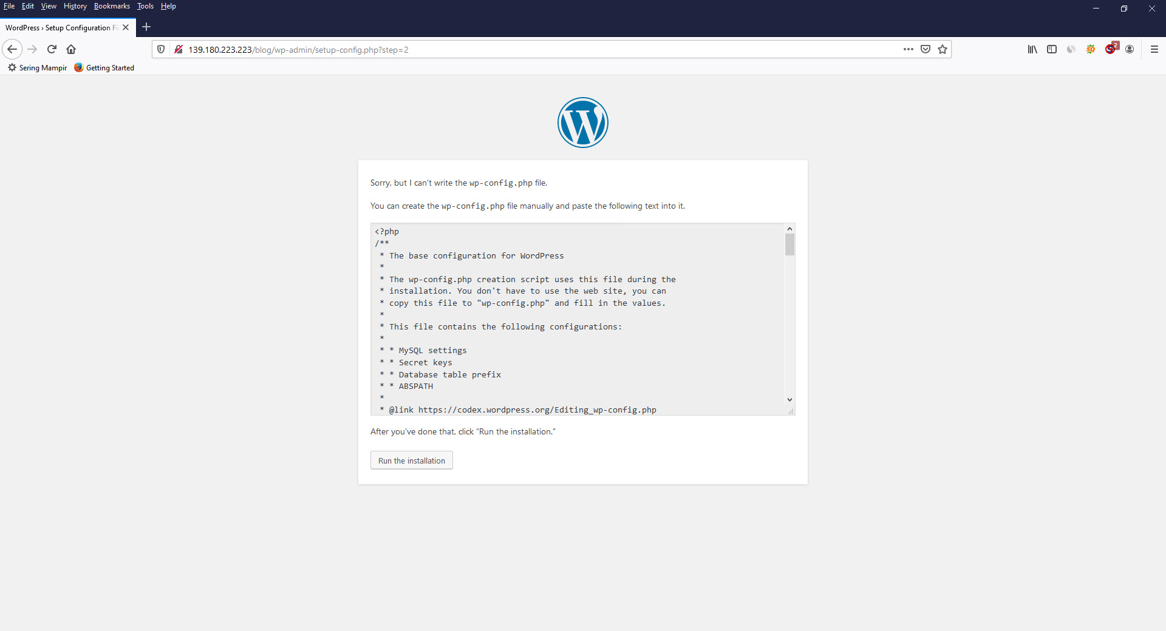
Task: Reload the current page
Action: point(51,49)
